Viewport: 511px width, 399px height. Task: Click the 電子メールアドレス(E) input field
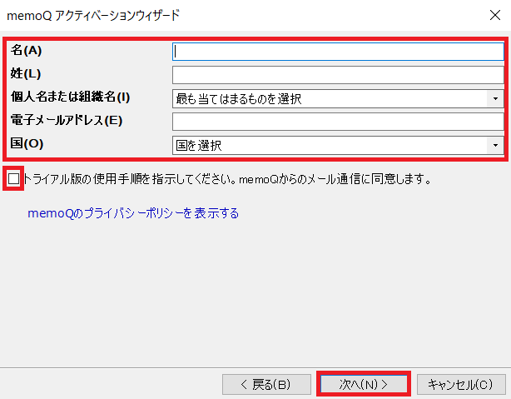tap(337, 122)
